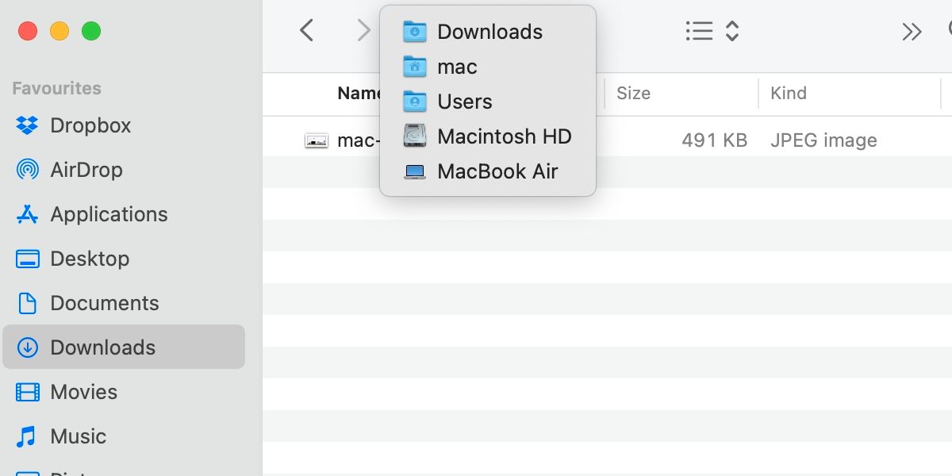952x476 pixels.
Task: Click the Documents page icon
Action: click(x=27, y=303)
